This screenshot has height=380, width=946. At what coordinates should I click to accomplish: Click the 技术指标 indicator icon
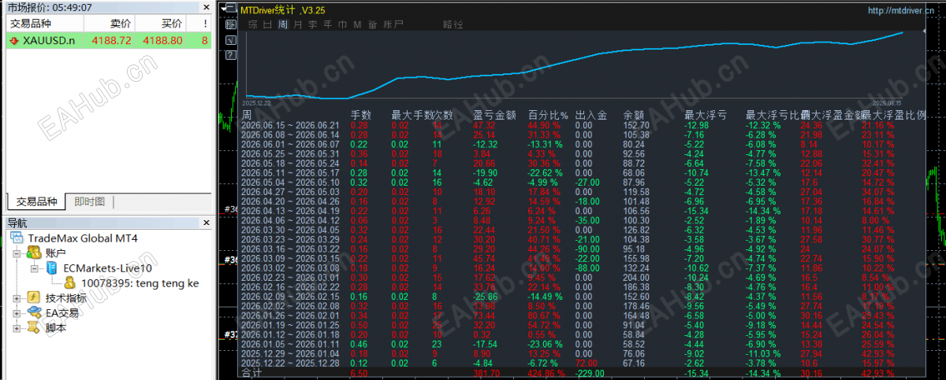(34, 297)
